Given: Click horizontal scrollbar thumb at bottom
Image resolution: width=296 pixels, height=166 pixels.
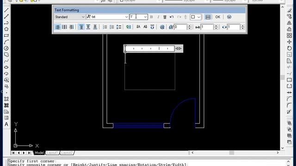Looking at the screenshot, I should (x=232, y=153).
